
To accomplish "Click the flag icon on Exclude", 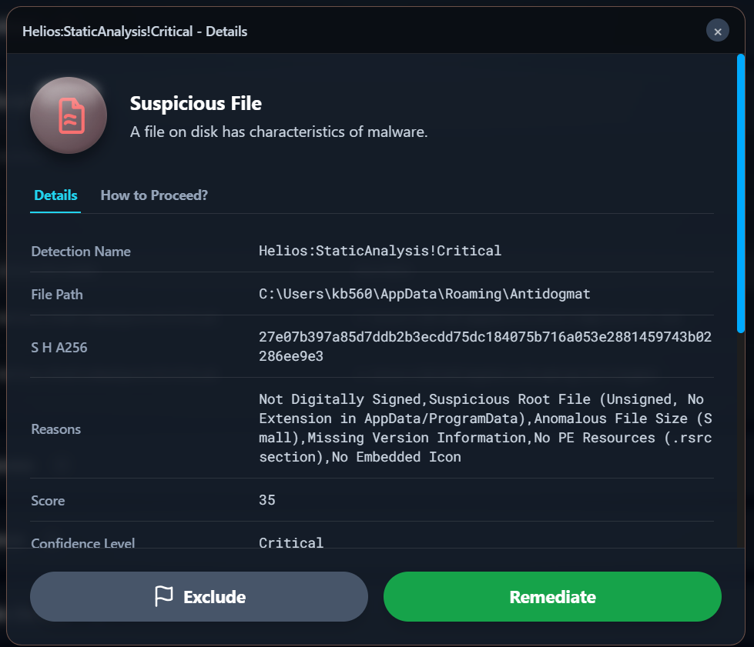I will [164, 596].
